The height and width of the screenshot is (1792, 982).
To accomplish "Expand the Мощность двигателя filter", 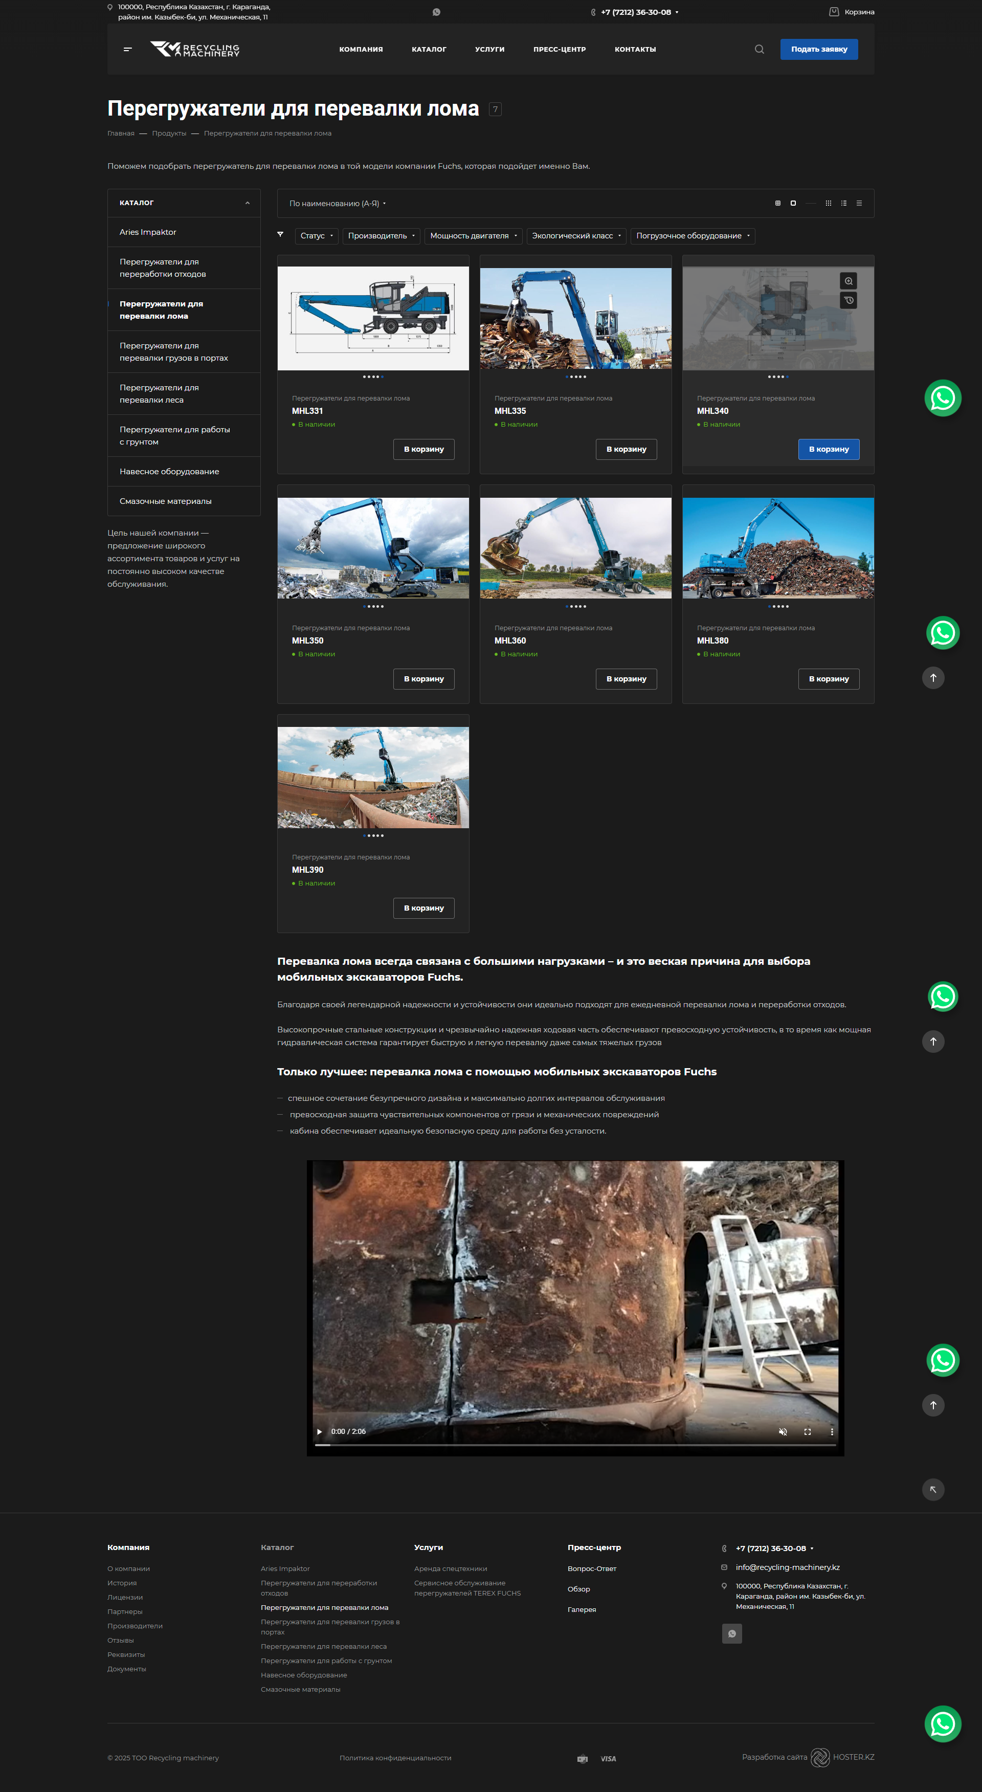I will tap(473, 236).
